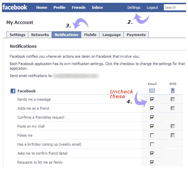Toggle SMS for Pokes me

(173, 135)
